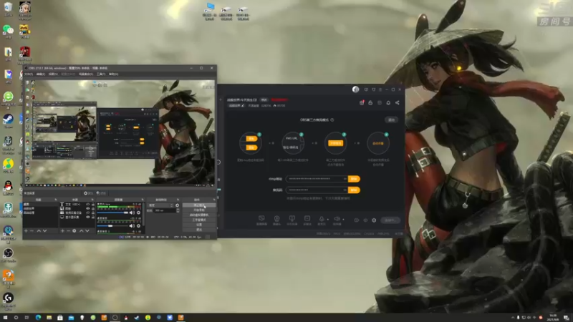
Task: Add a new source in OBS sources panel
Action: (62, 230)
